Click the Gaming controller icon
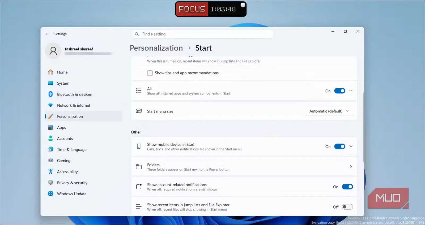425x225 pixels. 50,161
